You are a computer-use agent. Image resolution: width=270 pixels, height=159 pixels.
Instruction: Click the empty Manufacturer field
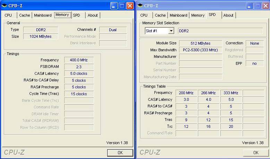(201, 56)
